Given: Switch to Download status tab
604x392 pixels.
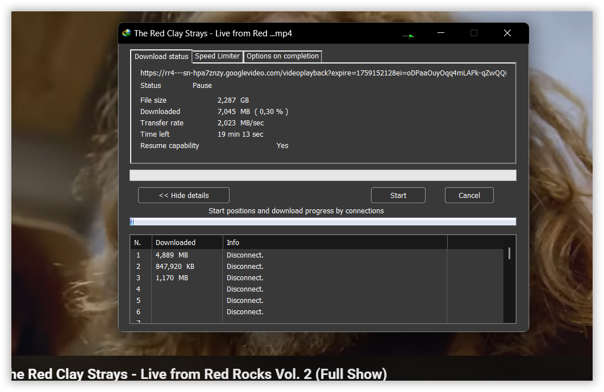Looking at the screenshot, I should (161, 57).
